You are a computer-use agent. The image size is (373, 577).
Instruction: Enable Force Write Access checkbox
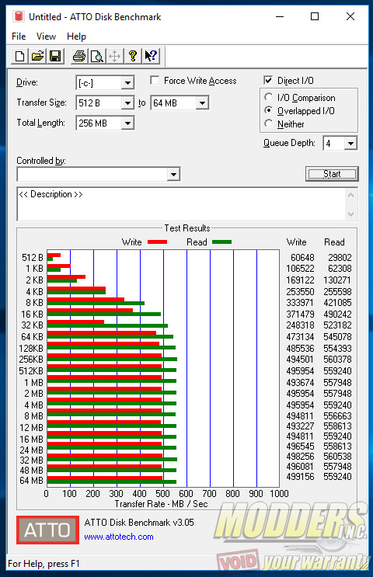point(155,80)
